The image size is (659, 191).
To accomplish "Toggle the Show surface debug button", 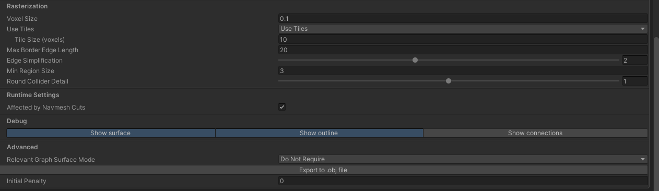I will click(110, 133).
